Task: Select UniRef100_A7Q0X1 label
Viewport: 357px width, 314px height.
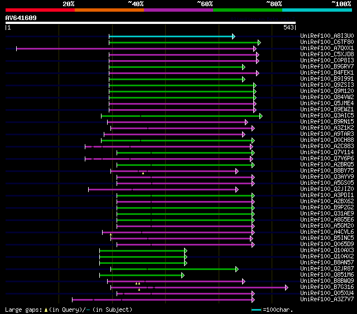Action: pos(327,48)
